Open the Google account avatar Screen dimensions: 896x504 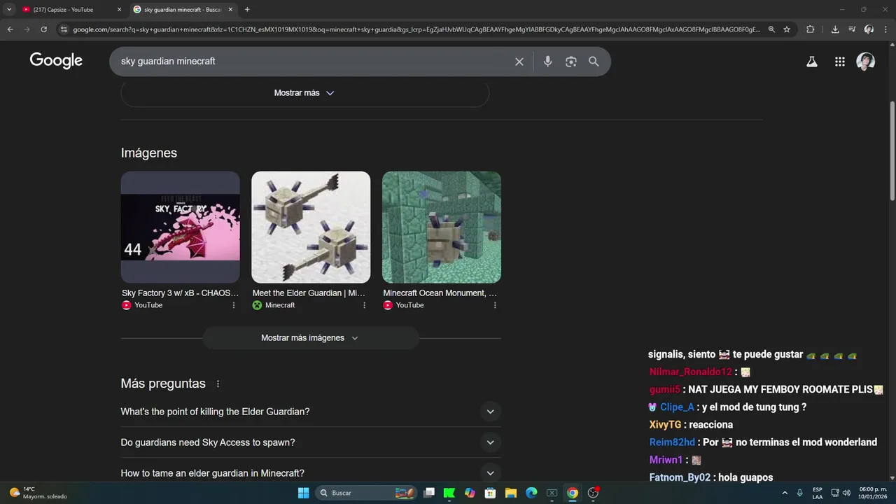(866, 62)
